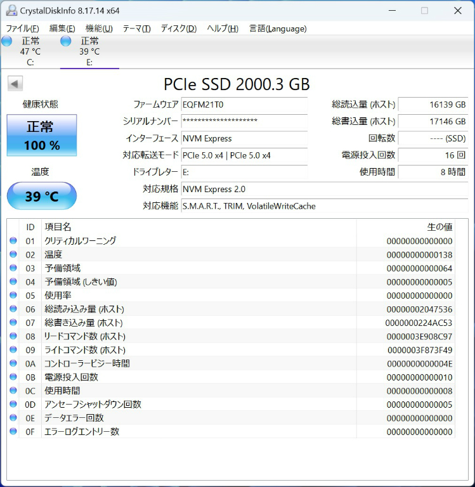The width and height of the screenshot is (475, 487).
Task: Click the 項目名 column header
Action: pyautogui.click(x=199, y=227)
